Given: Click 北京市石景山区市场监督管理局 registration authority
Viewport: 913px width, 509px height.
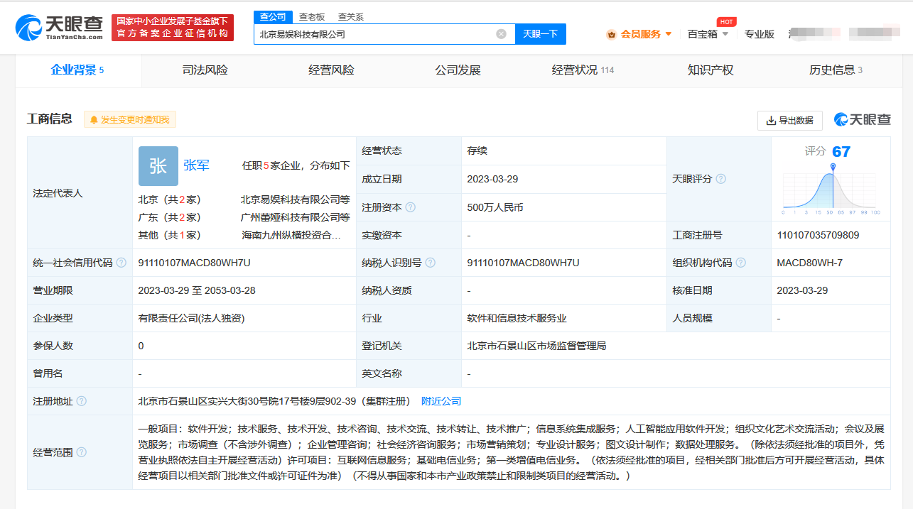Looking at the screenshot, I should point(536,346).
